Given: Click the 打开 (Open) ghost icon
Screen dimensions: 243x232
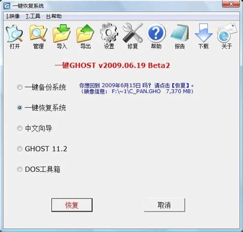Looking at the screenshot, I should pyautogui.click(x=14, y=33).
